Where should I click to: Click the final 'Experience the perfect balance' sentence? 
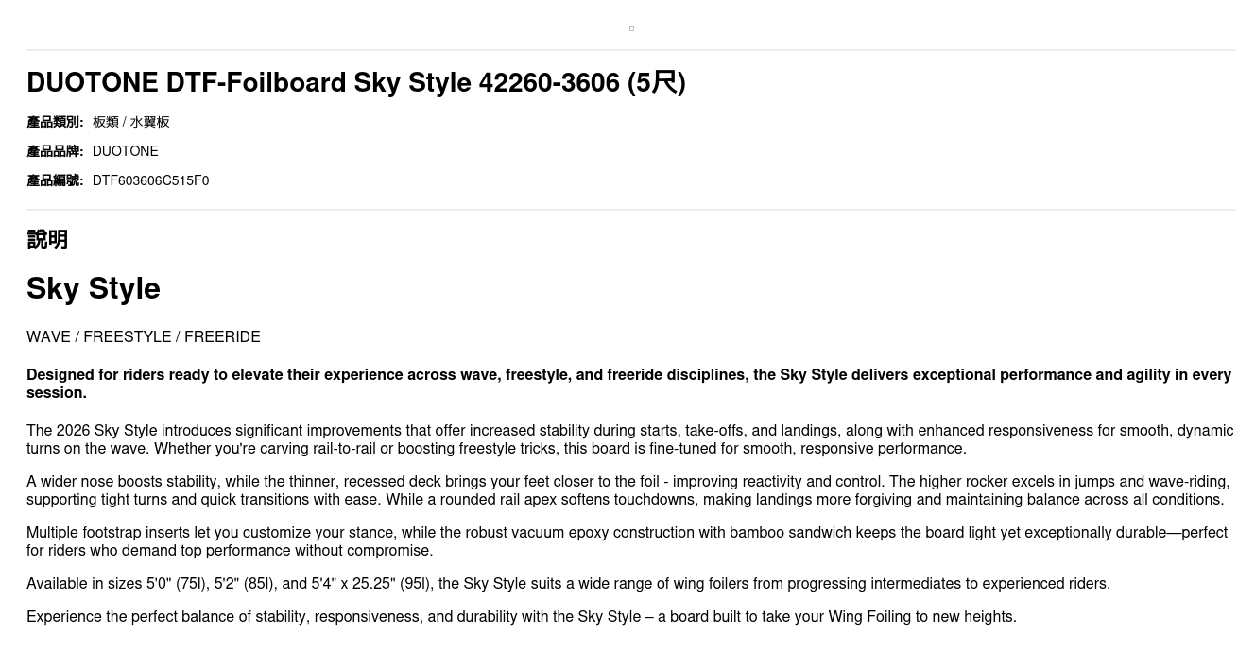point(522,617)
